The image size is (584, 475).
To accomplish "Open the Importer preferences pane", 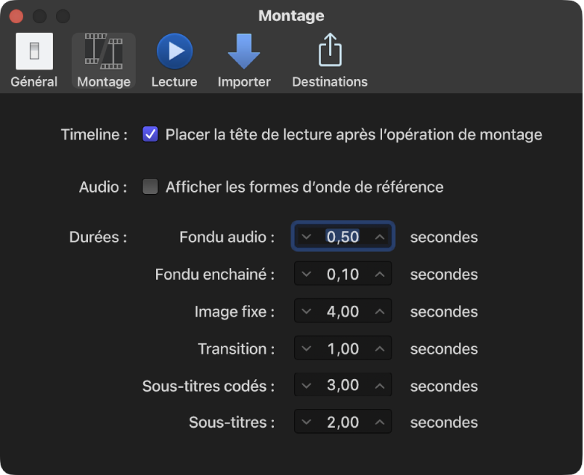I will (x=244, y=60).
